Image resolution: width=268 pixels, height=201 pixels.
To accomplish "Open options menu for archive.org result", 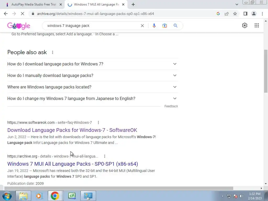I will point(105,156).
